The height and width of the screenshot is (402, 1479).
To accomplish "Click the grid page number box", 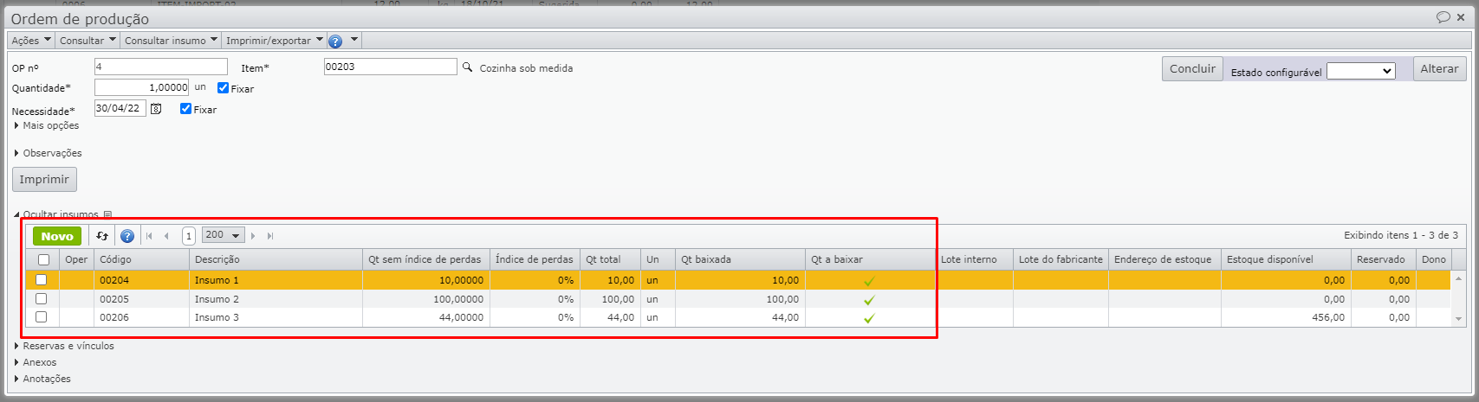I will tap(189, 236).
